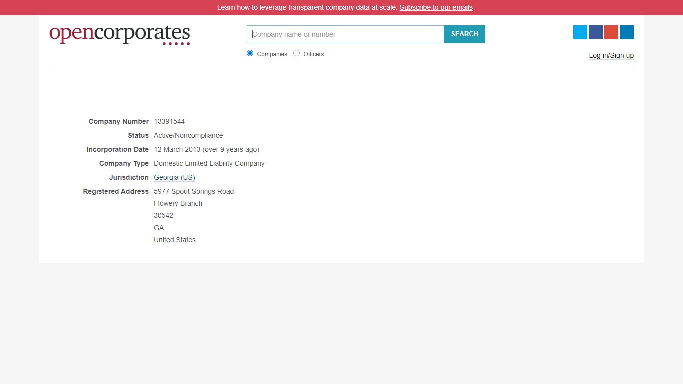The height and width of the screenshot is (384, 683).
Task: Click the United States address line
Action: [x=175, y=240]
